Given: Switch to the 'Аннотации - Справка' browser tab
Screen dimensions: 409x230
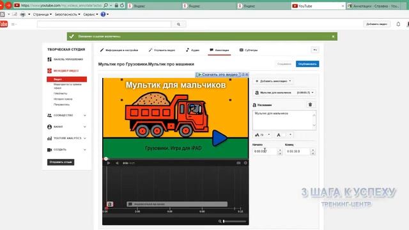Looking at the screenshot, I should (x=373, y=6).
